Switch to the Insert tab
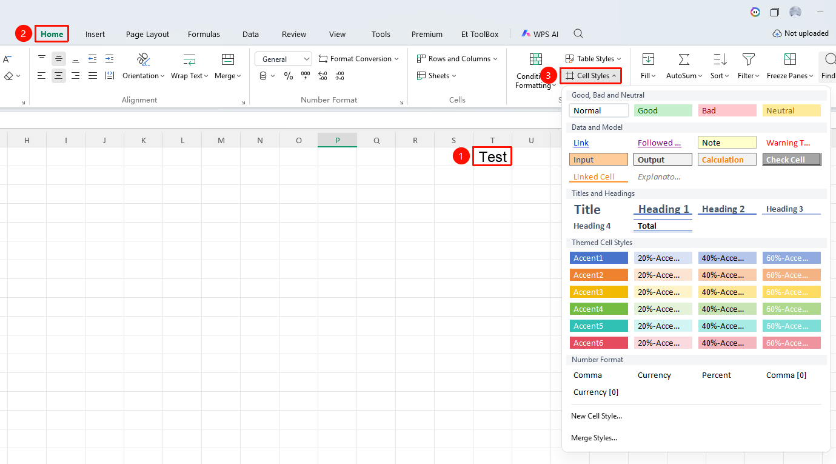 [x=95, y=34]
